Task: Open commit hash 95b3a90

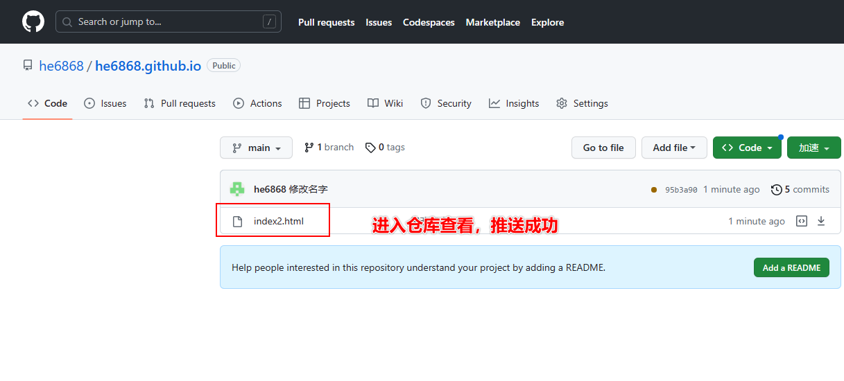Action: [x=681, y=190]
